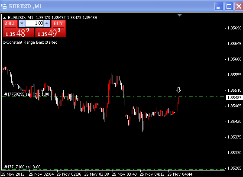243x177 pixels.
Task: Click the white down-arrow signal on chart
Action: 179,90
